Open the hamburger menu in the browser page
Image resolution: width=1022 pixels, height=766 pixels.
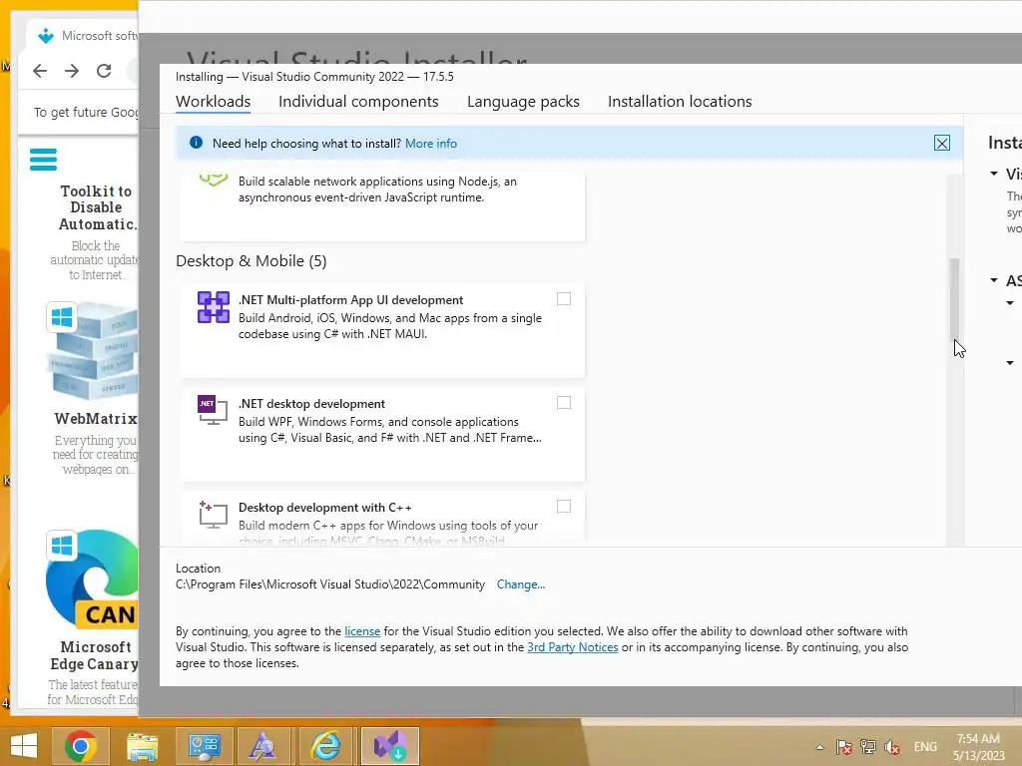pos(44,160)
